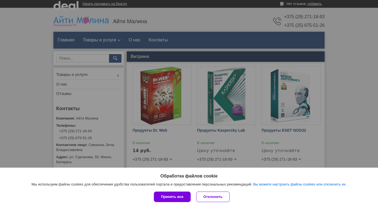
Task: Click the Deal logo at top
Action: (x=66, y=5)
